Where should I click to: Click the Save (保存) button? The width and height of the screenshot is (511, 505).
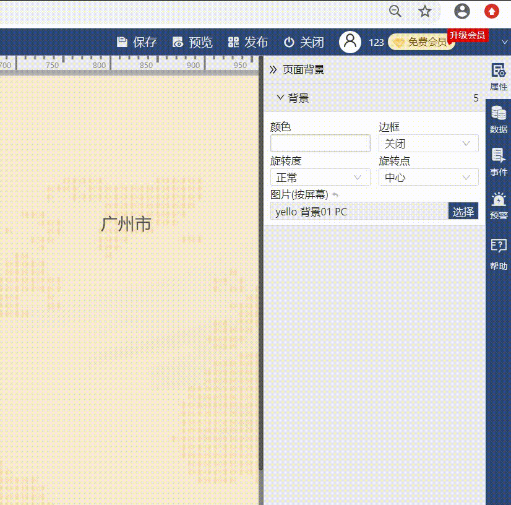tap(137, 42)
